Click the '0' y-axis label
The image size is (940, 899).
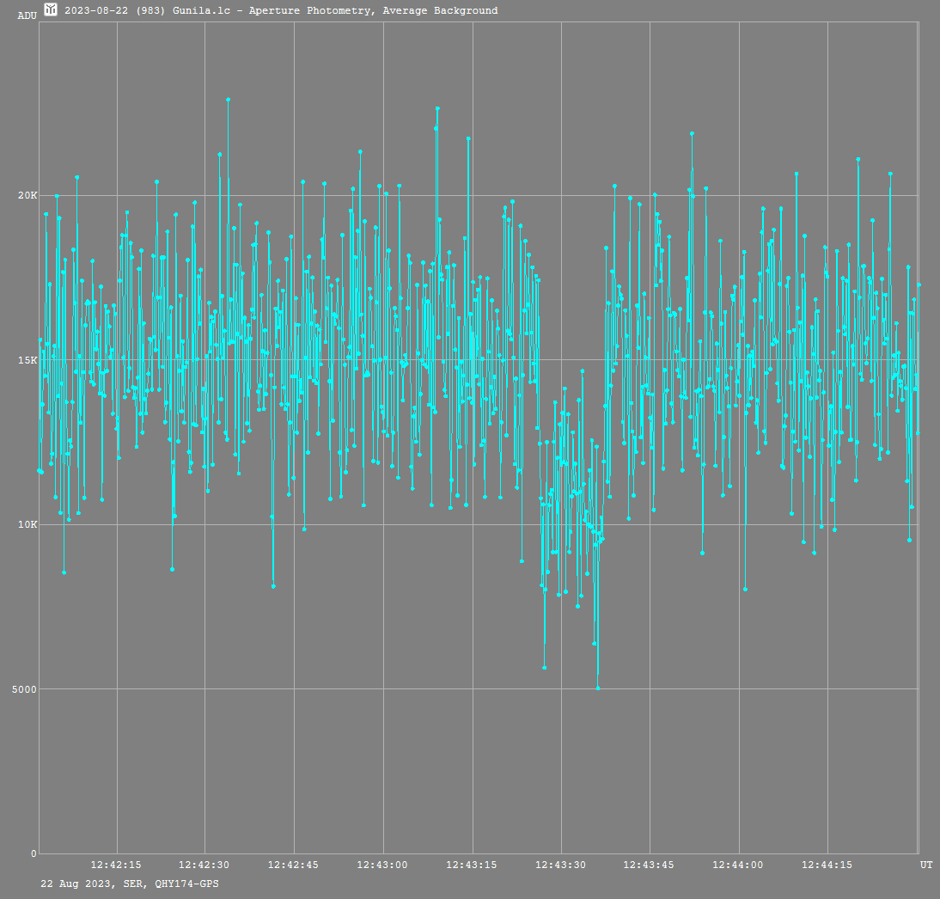(x=34, y=854)
